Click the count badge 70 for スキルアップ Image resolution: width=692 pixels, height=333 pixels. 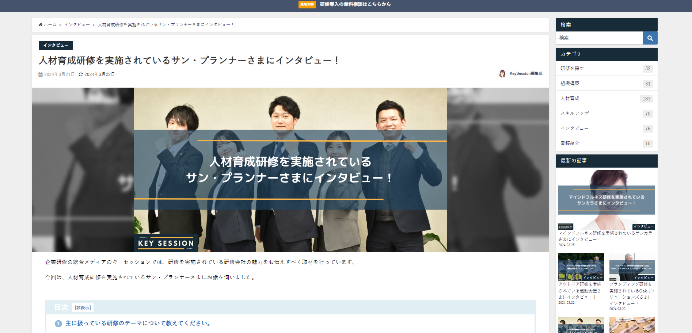click(648, 114)
